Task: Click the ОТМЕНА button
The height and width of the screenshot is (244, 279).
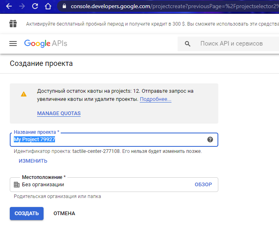Action: coord(64,213)
